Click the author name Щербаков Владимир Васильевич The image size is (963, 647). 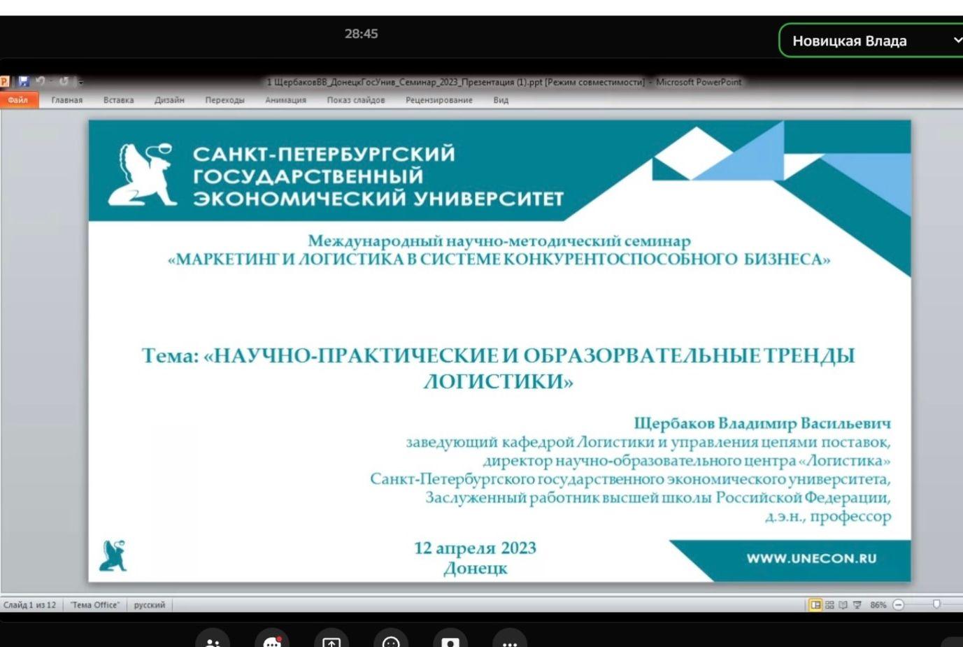tap(762, 423)
